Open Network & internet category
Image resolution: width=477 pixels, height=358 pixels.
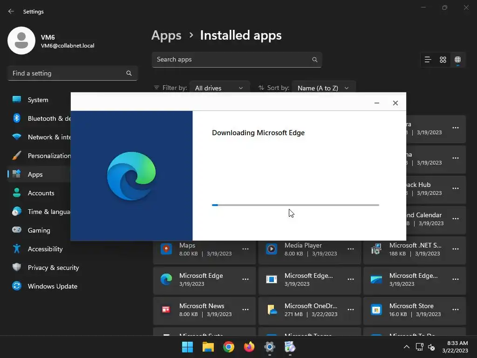(x=40, y=137)
